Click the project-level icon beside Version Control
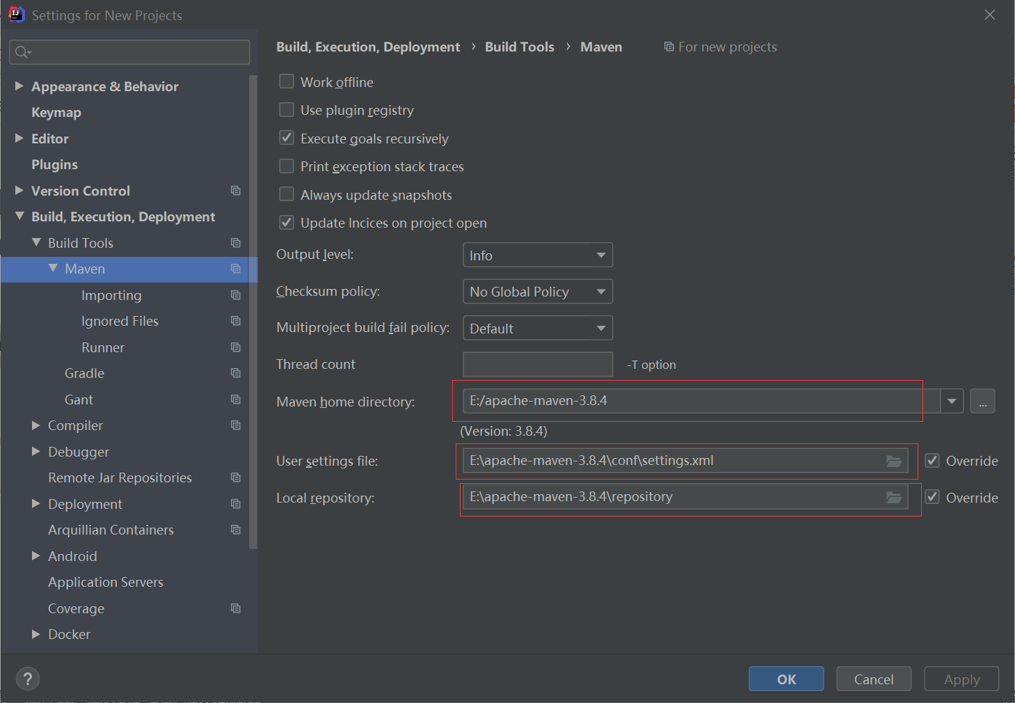 point(236,191)
